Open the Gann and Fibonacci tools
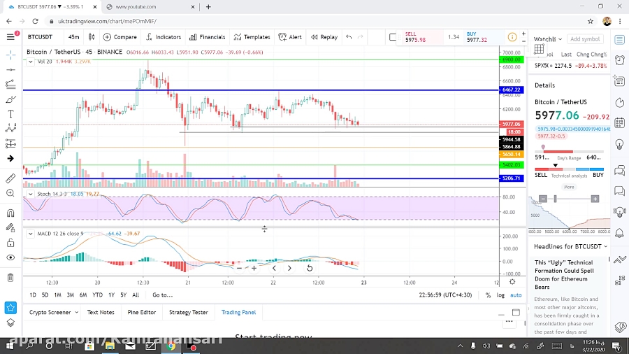 coord(10,84)
